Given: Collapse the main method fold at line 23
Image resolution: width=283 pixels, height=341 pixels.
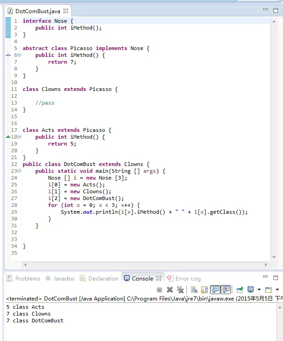Looking at the screenshot, I should pos(19,171).
